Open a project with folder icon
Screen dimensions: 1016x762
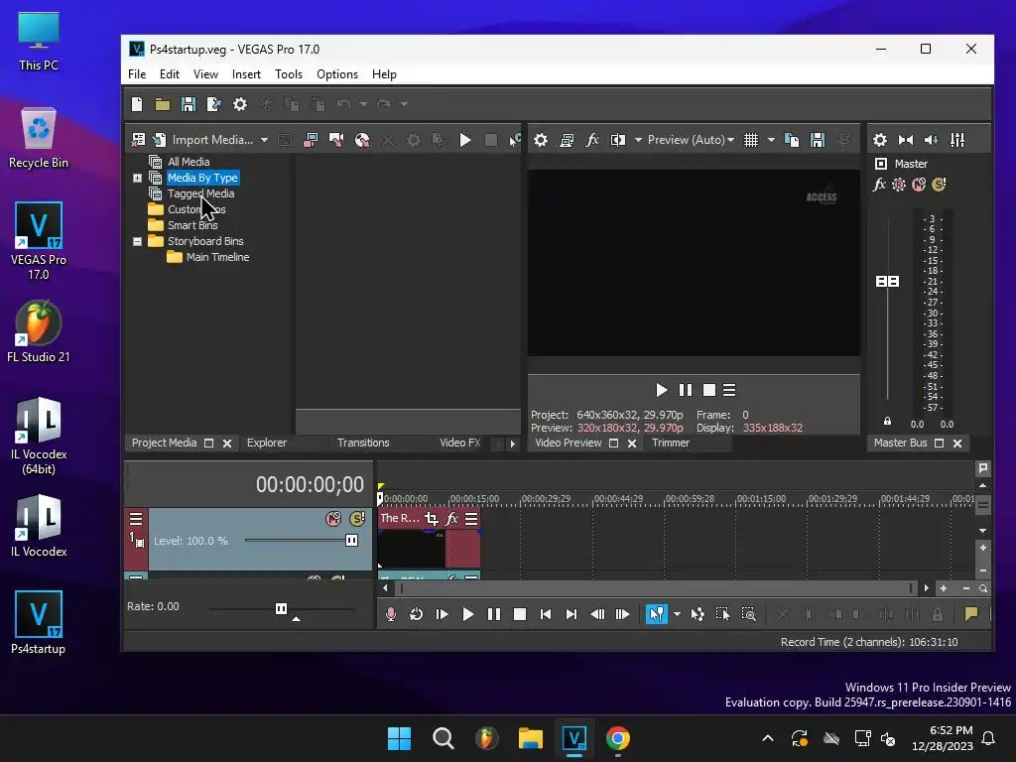click(x=163, y=104)
